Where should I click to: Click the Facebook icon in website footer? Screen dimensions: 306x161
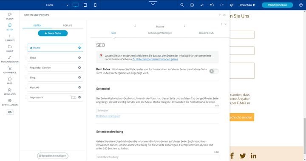click(x=232, y=156)
